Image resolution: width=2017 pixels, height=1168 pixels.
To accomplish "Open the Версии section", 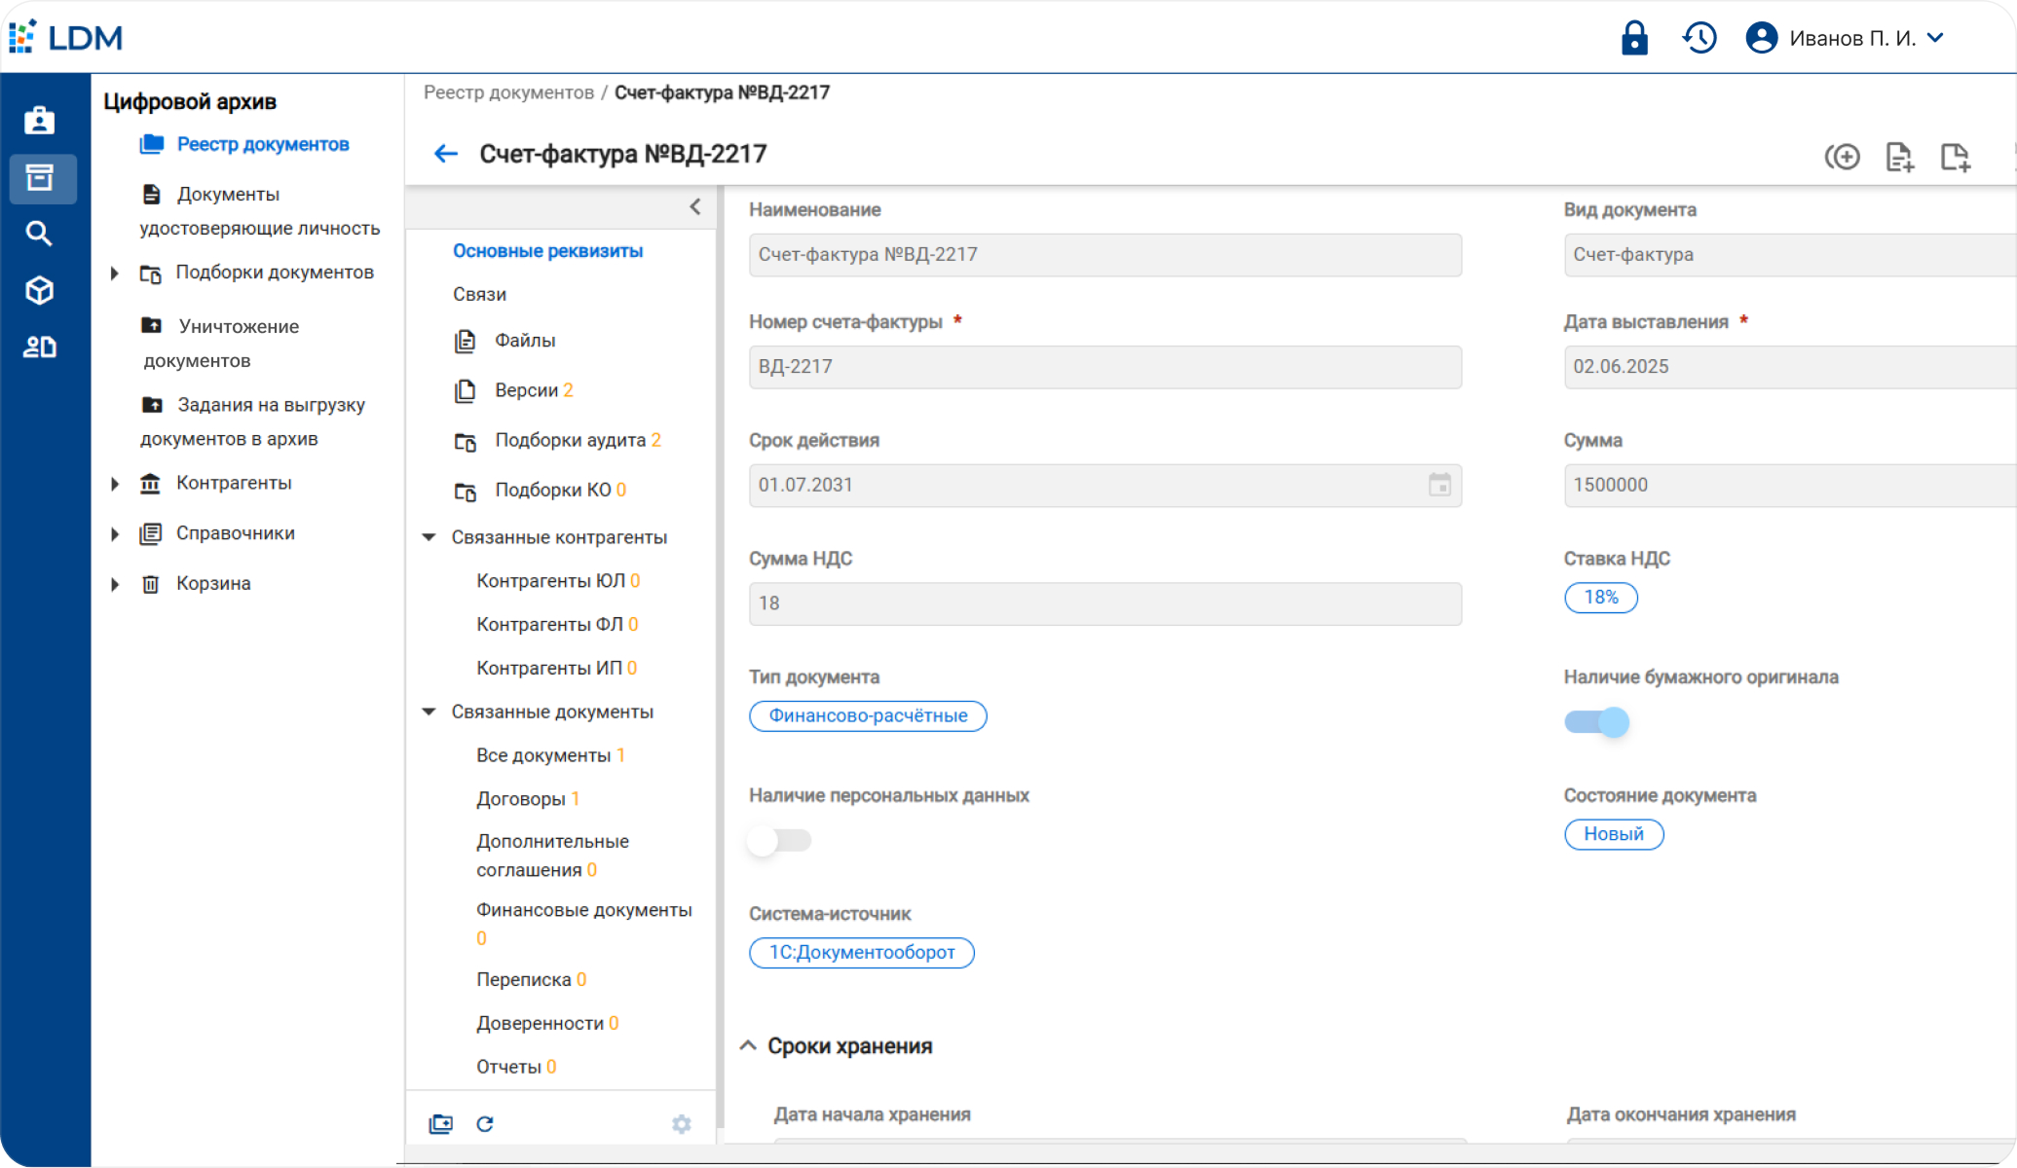I will point(526,390).
